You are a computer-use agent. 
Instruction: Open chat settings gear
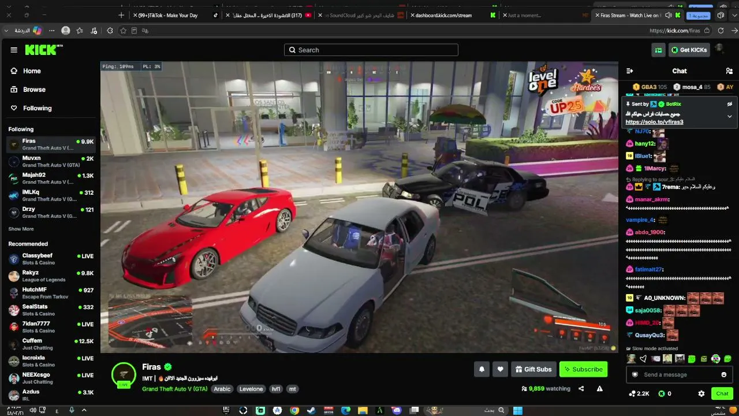coord(701,393)
